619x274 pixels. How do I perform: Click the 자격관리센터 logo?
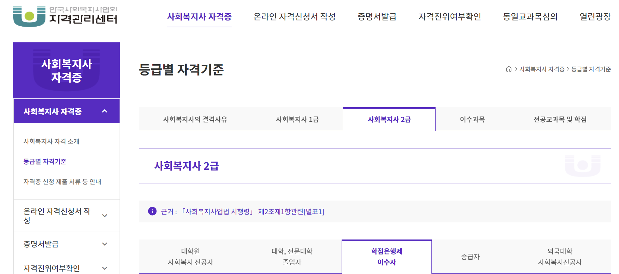pos(65,16)
